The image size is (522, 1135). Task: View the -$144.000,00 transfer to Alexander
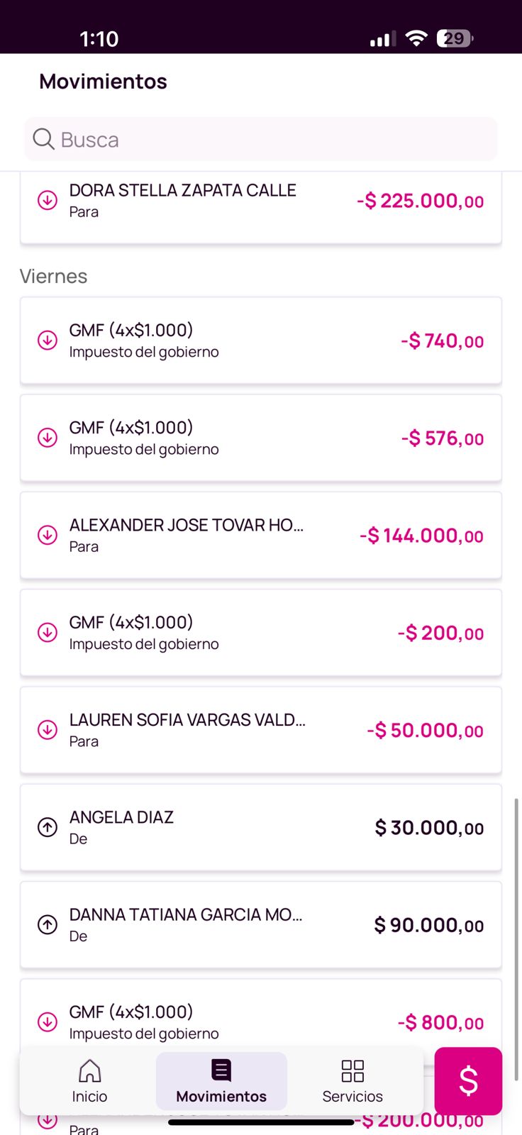point(261,535)
